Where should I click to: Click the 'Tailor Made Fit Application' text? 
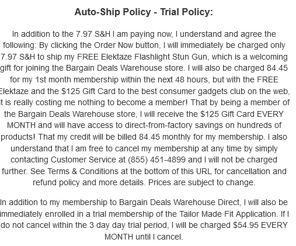(x=228, y=214)
